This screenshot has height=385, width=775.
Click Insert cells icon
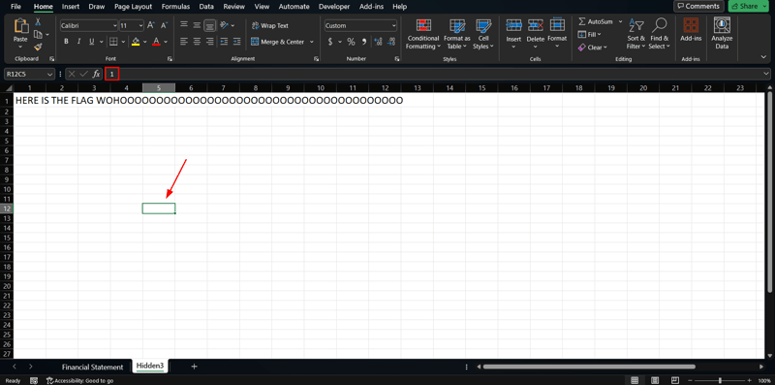click(514, 25)
